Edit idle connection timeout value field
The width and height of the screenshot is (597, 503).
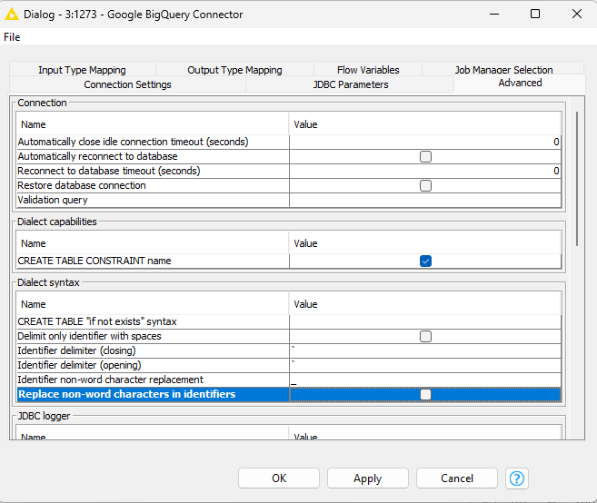pos(424,142)
